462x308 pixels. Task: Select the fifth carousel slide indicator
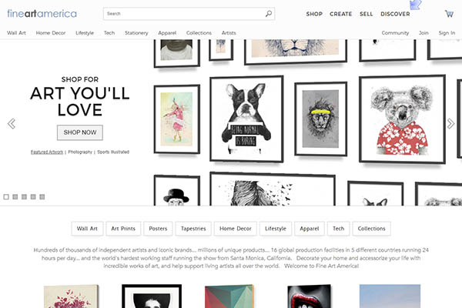[x=42, y=197]
